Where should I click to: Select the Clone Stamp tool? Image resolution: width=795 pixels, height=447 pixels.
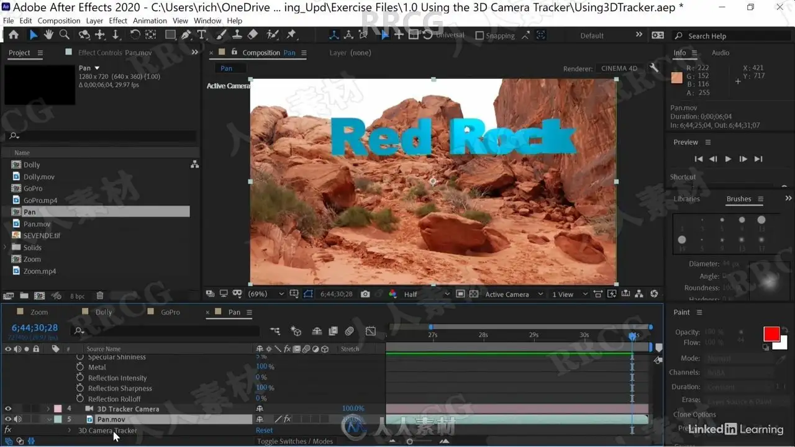237,35
